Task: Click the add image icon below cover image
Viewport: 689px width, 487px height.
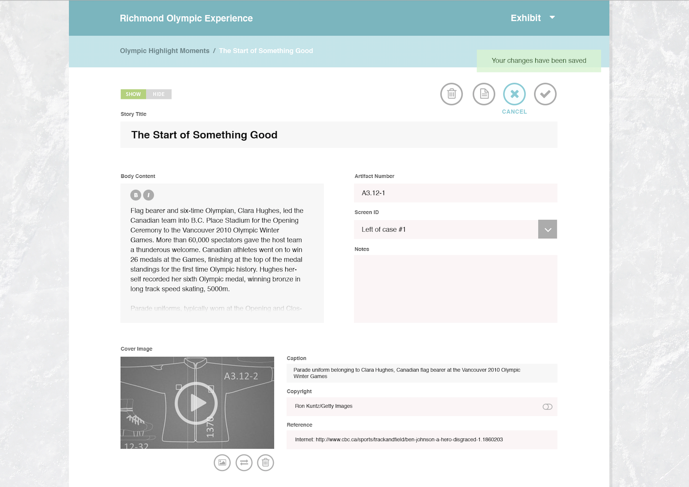Action: coord(222,463)
